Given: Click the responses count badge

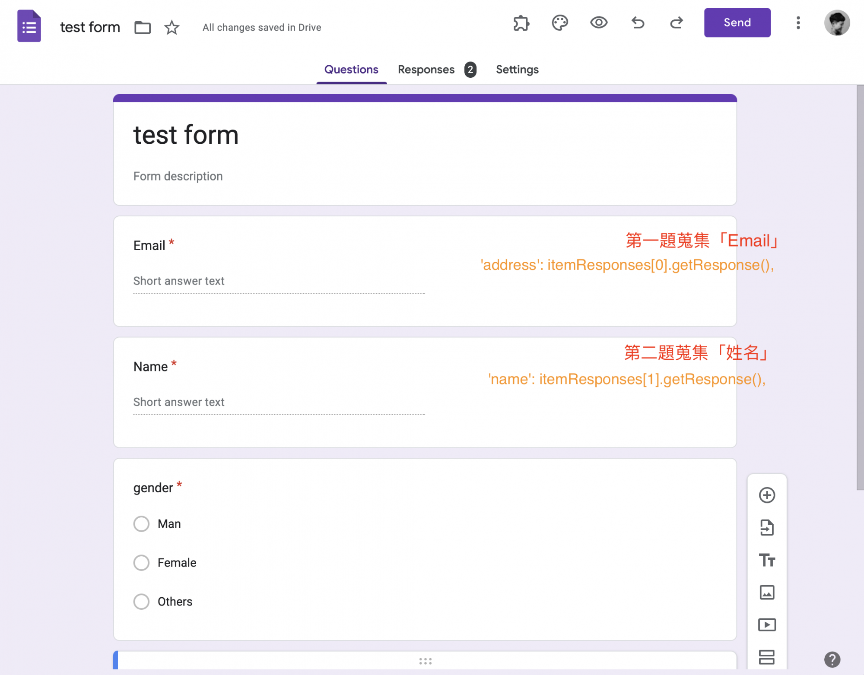Looking at the screenshot, I should [470, 70].
